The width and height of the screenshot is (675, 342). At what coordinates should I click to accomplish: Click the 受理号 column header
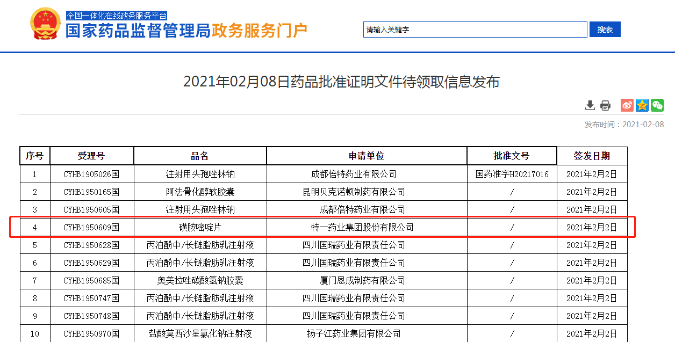click(x=91, y=156)
